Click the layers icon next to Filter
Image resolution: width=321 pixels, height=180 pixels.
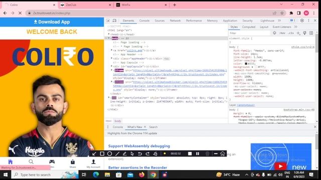(274, 33)
